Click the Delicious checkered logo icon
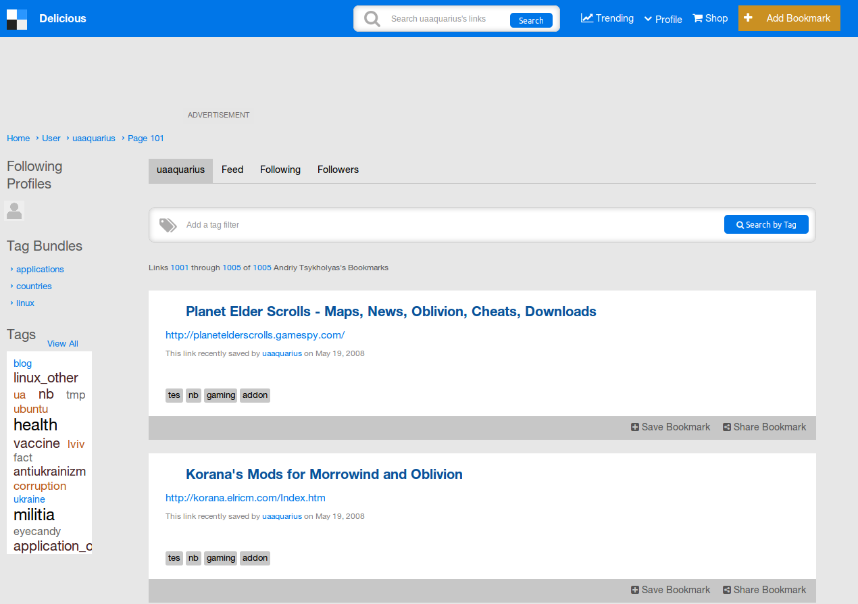858x604 pixels. click(x=17, y=19)
